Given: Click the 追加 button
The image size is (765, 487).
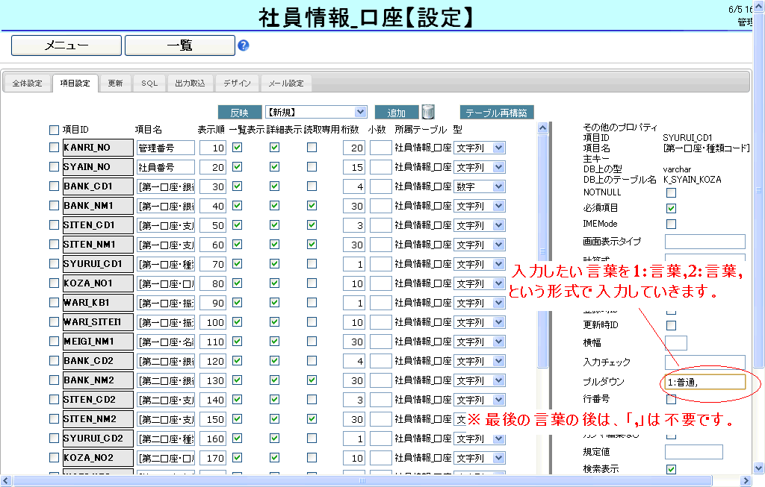Looking at the screenshot, I should click(396, 113).
